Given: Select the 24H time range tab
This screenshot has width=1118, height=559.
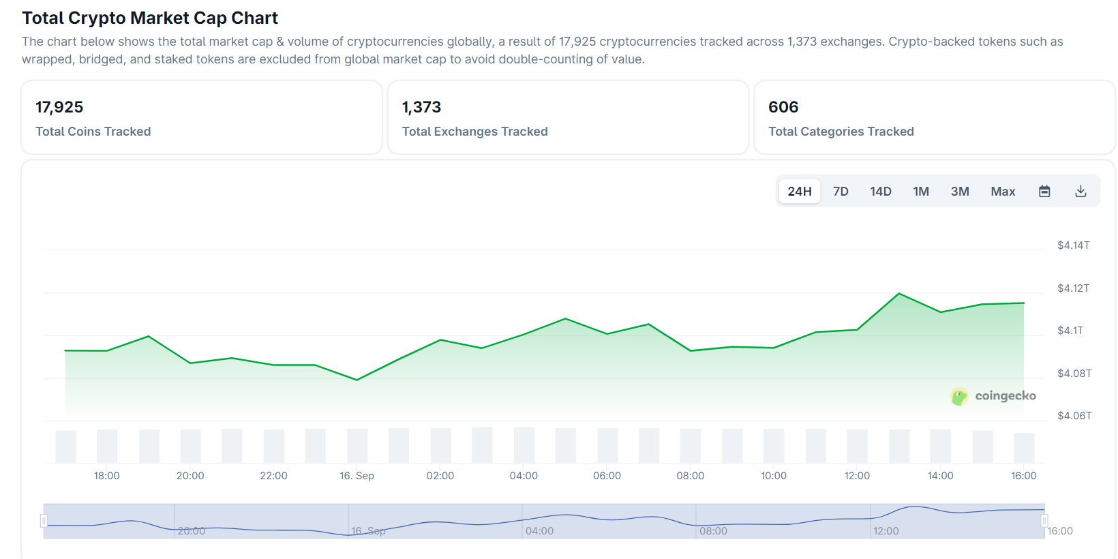Looking at the screenshot, I should [x=799, y=192].
